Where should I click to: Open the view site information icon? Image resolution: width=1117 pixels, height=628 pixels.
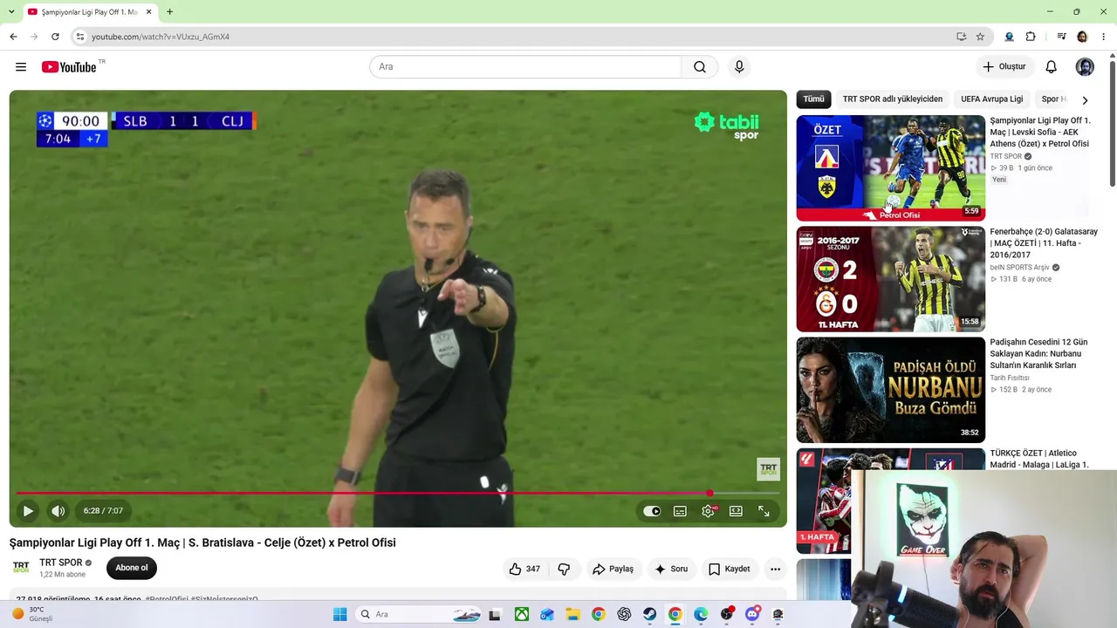[80, 37]
